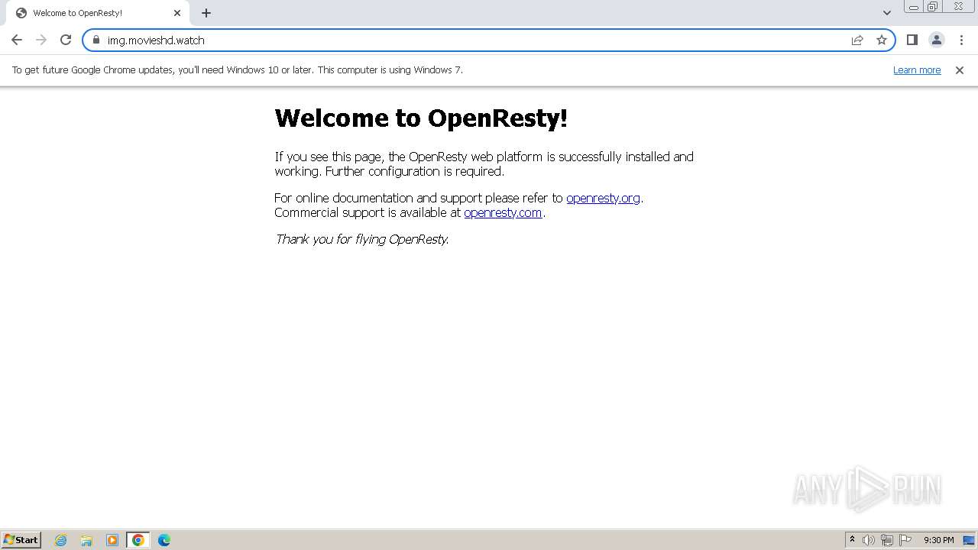Launch Microsoft Edge from the taskbar
This screenshot has width=978, height=550.
coord(164,540)
